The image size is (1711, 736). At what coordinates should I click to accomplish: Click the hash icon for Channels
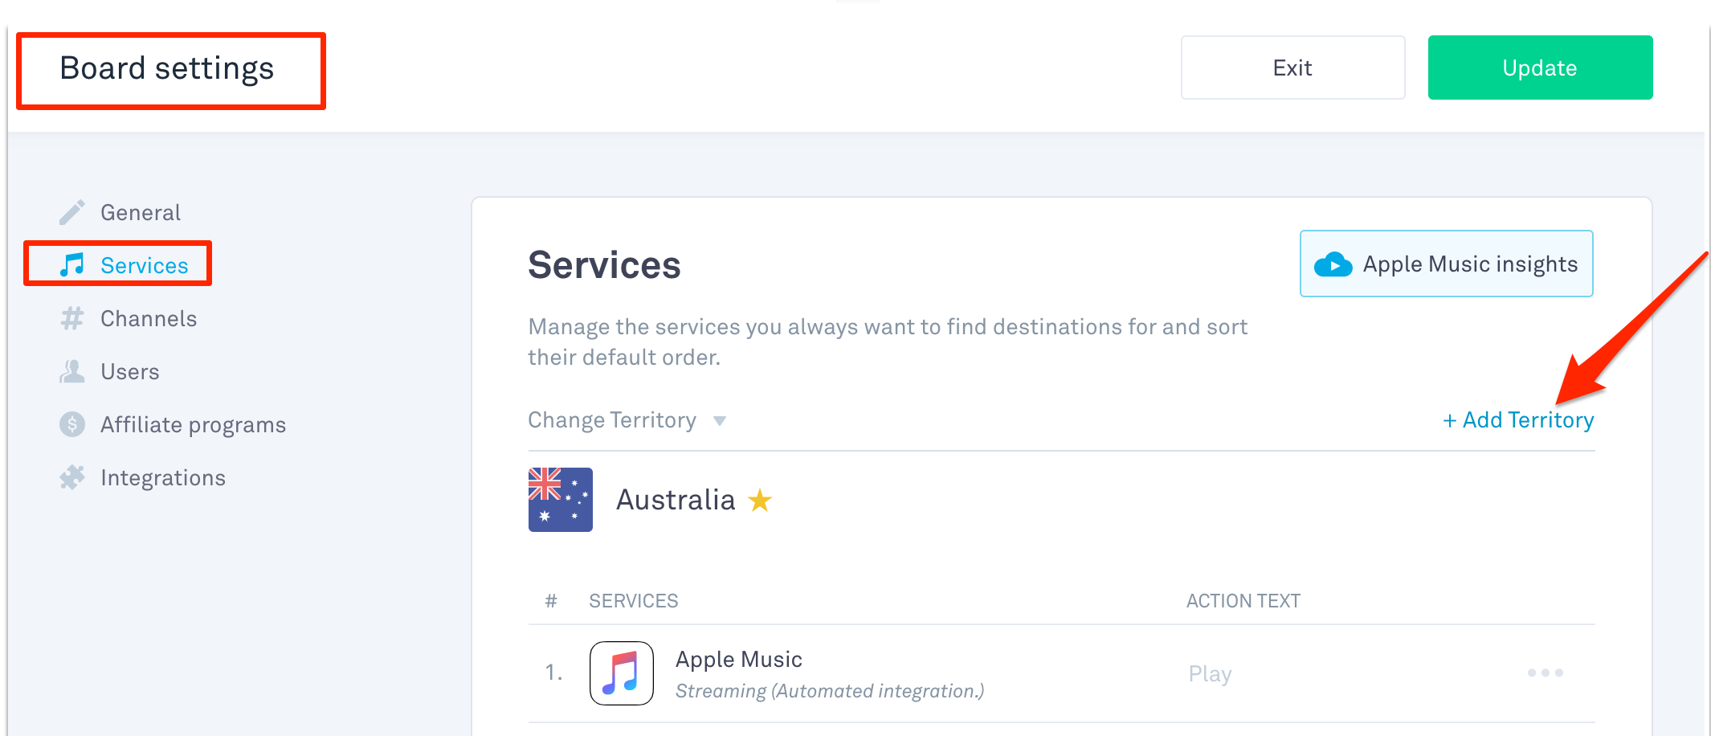coord(72,318)
